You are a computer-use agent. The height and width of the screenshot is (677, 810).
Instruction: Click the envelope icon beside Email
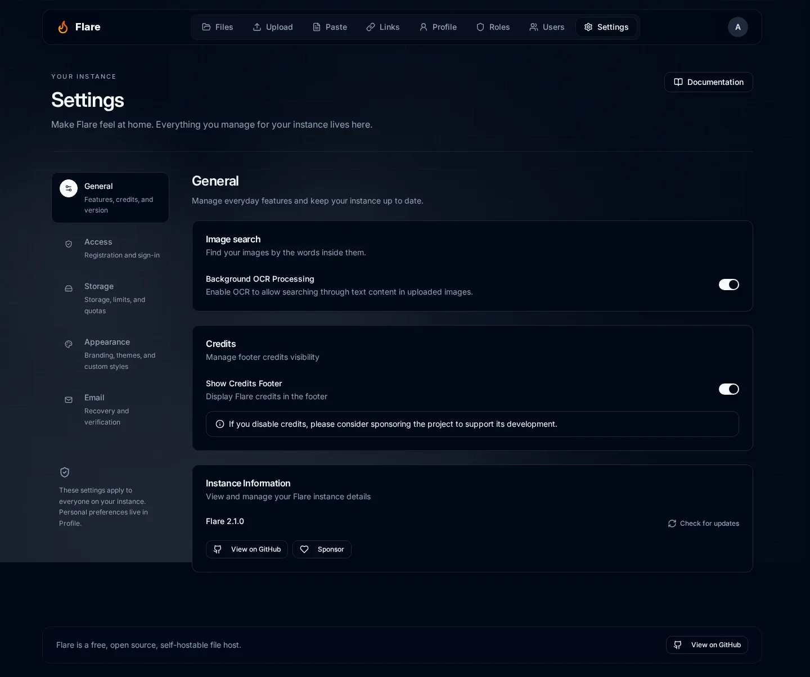(69, 400)
